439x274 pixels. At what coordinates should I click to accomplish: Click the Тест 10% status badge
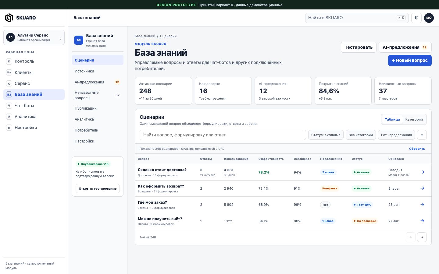click(362, 205)
